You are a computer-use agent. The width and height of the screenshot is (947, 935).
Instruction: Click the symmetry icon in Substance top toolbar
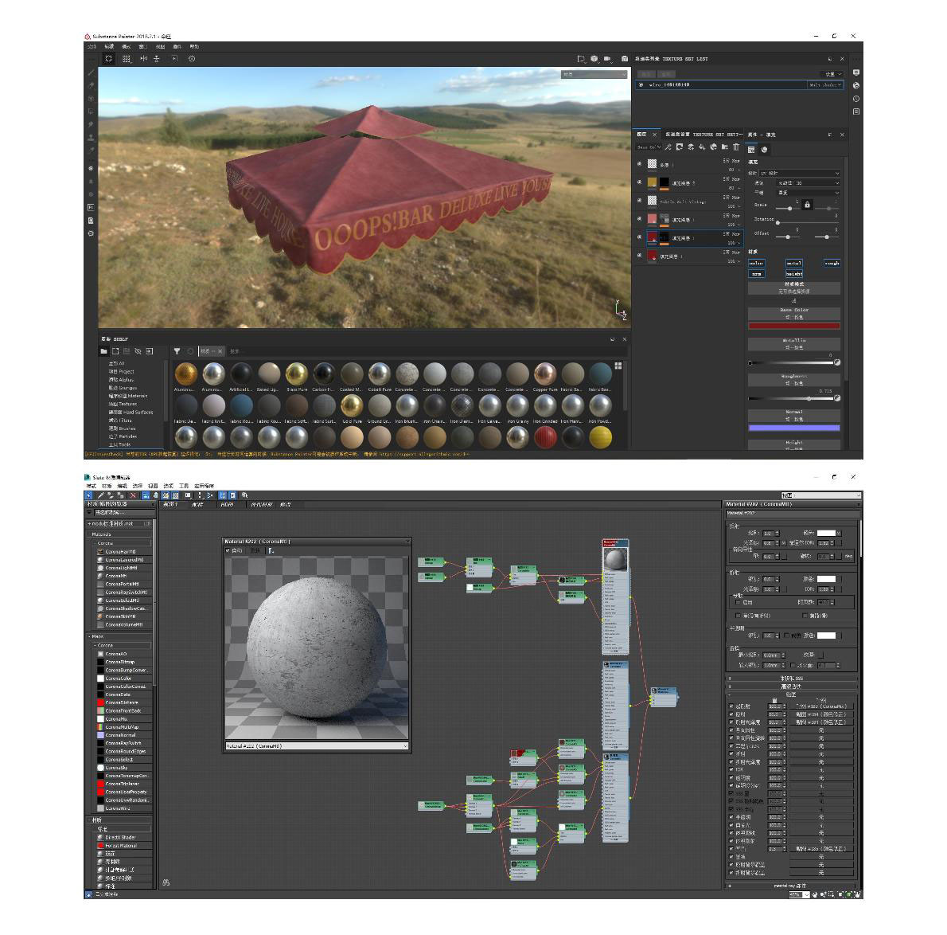[x=143, y=59]
